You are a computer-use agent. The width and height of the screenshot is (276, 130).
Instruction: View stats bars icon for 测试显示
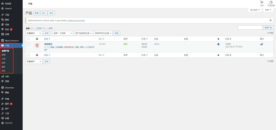(261, 44)
